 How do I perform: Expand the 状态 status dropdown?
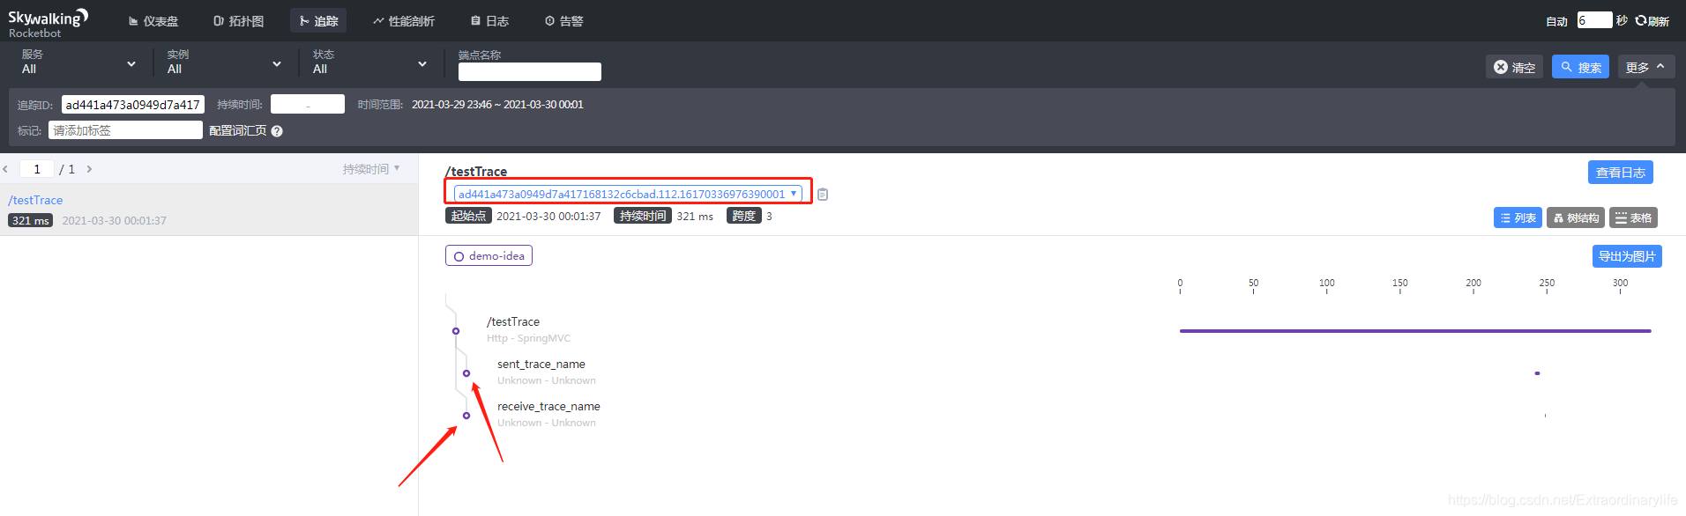369,63
